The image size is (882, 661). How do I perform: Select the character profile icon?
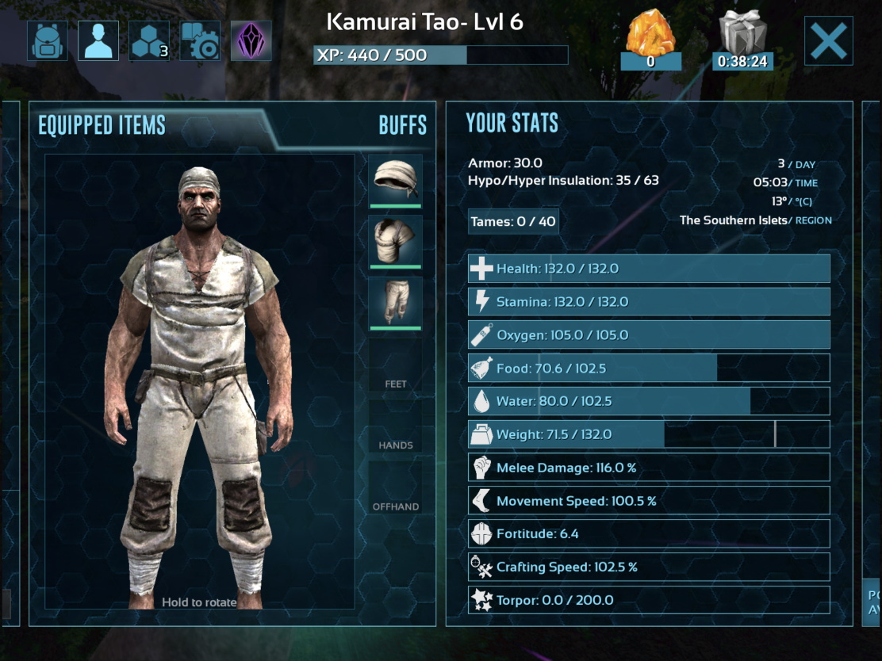[98, 40]
